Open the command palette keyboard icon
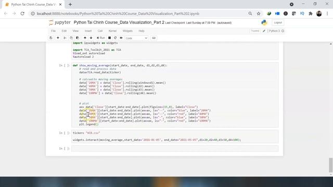 coord(154,38)
